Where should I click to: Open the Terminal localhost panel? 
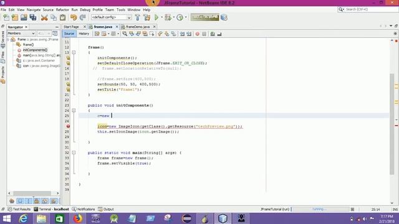click(51, 209)
